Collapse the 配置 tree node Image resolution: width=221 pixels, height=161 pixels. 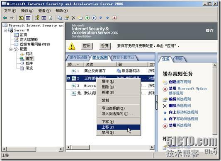[11, 49]
